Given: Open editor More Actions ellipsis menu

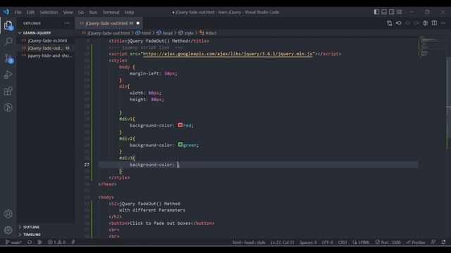Looking at the screenshot, I should coord(443,23).
